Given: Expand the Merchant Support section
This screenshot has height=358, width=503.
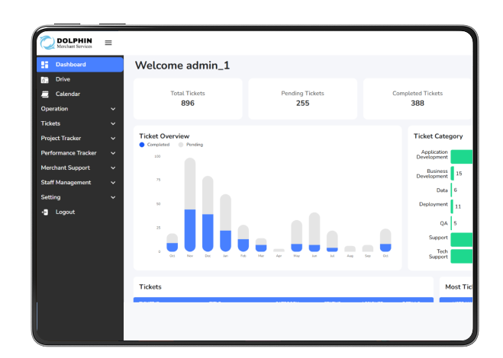Looking at the screenshot, I should 79,168.
